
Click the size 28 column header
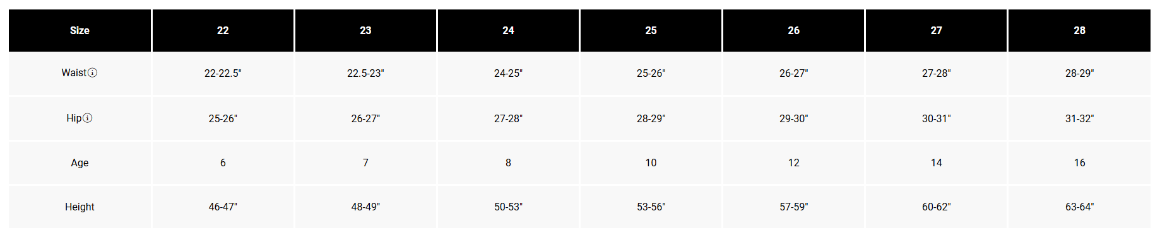pos(1079,30)
